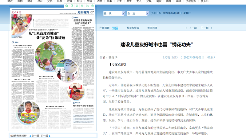Click the magnifier zoom icon above the newspaper page

pos(66,6)
